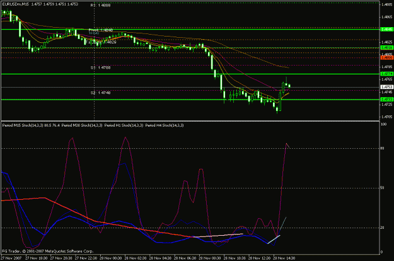
Task: Select the pink trendline on the stochastic
Action: (x=218, y=235)
